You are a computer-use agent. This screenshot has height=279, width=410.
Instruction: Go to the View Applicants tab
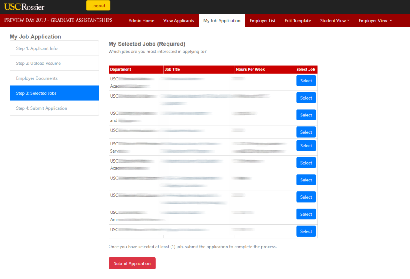pyautogui.click(x=179, y=21)
